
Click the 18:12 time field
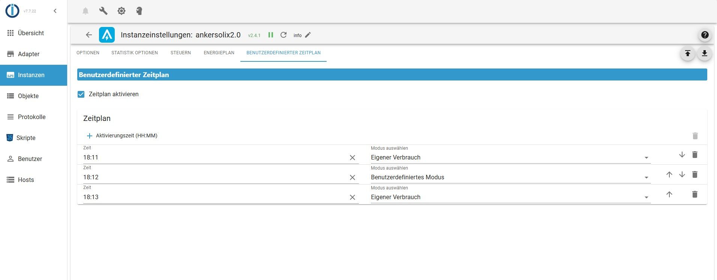click(215, 177)
